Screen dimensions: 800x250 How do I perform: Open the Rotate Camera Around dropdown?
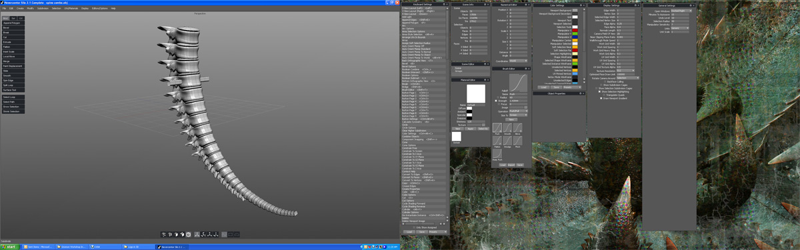(x=629, y=78)
